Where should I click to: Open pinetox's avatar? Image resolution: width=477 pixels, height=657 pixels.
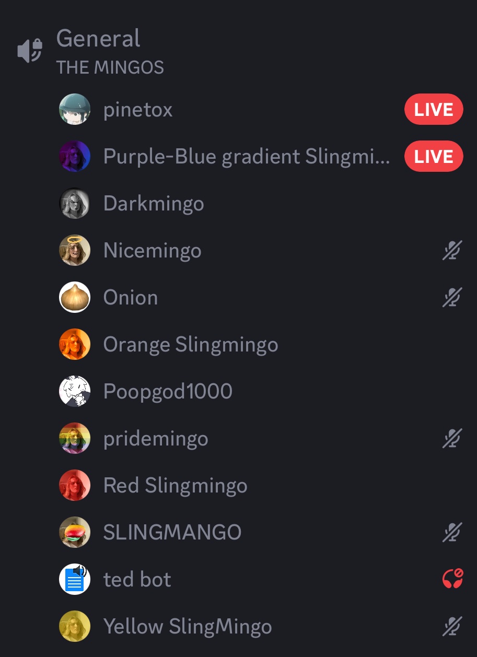(x=75, y=109)
